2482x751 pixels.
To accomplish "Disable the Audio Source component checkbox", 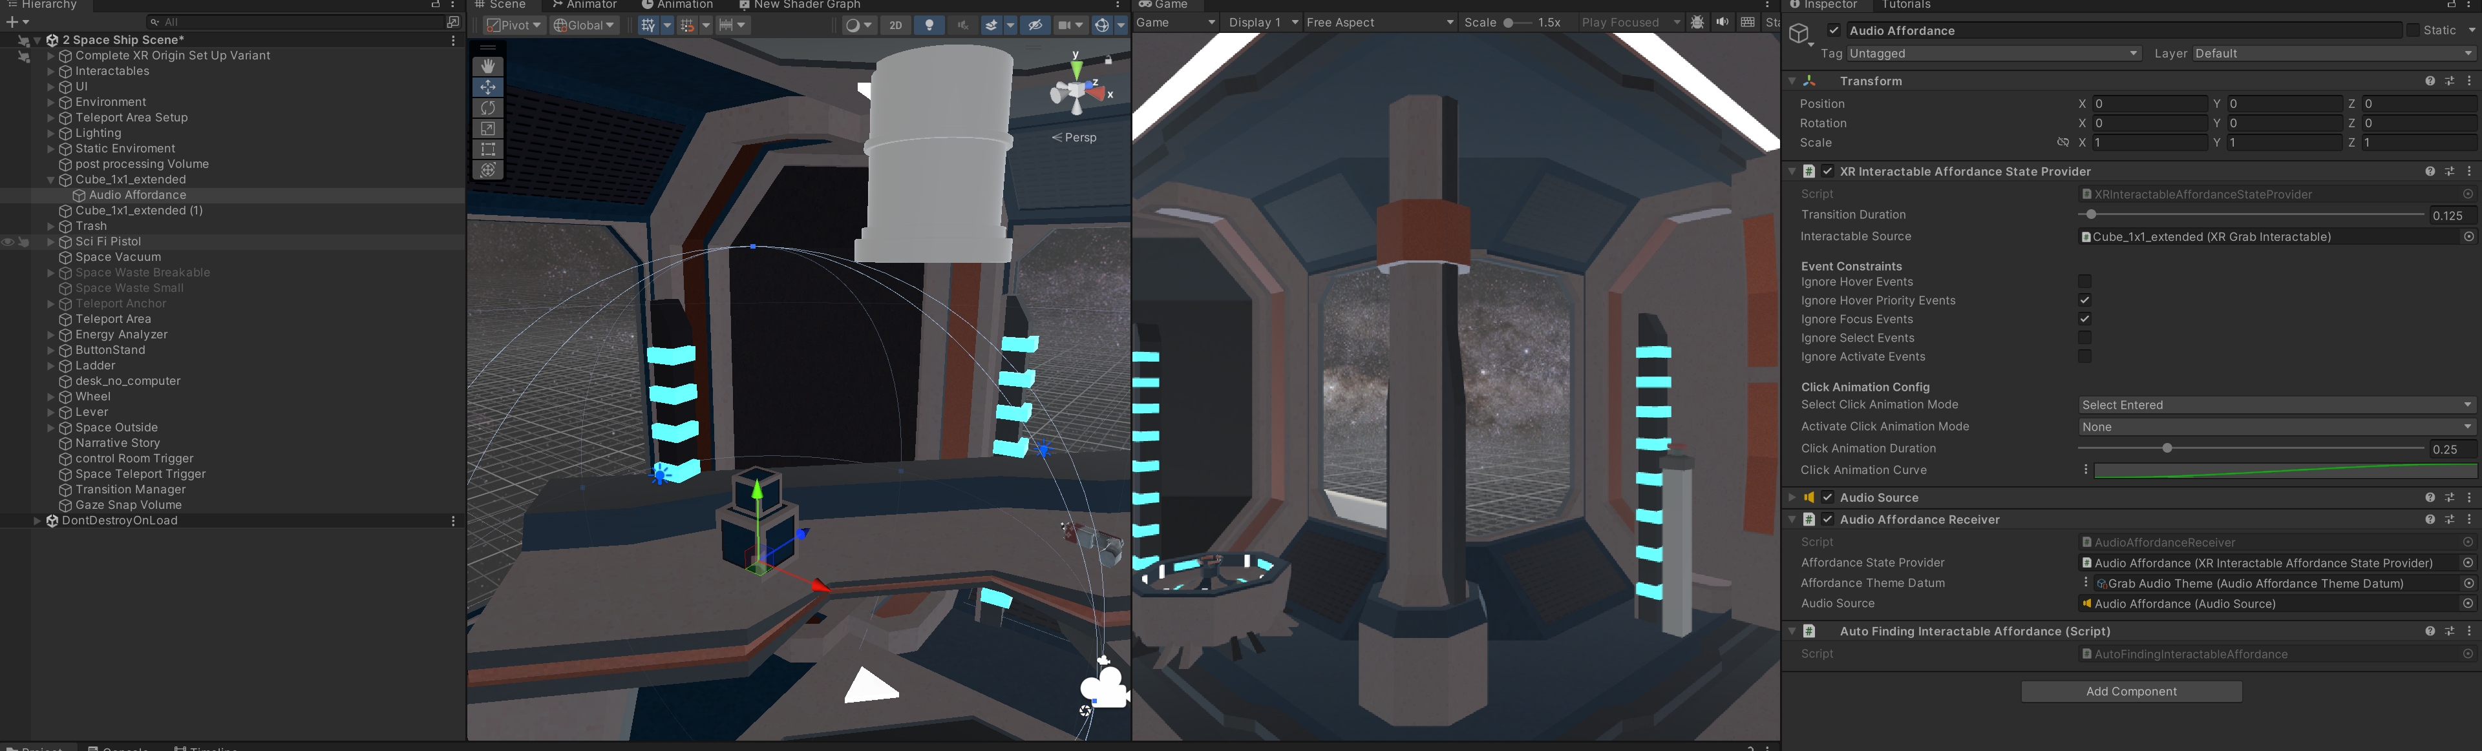I will click(x=1828, y=498).
